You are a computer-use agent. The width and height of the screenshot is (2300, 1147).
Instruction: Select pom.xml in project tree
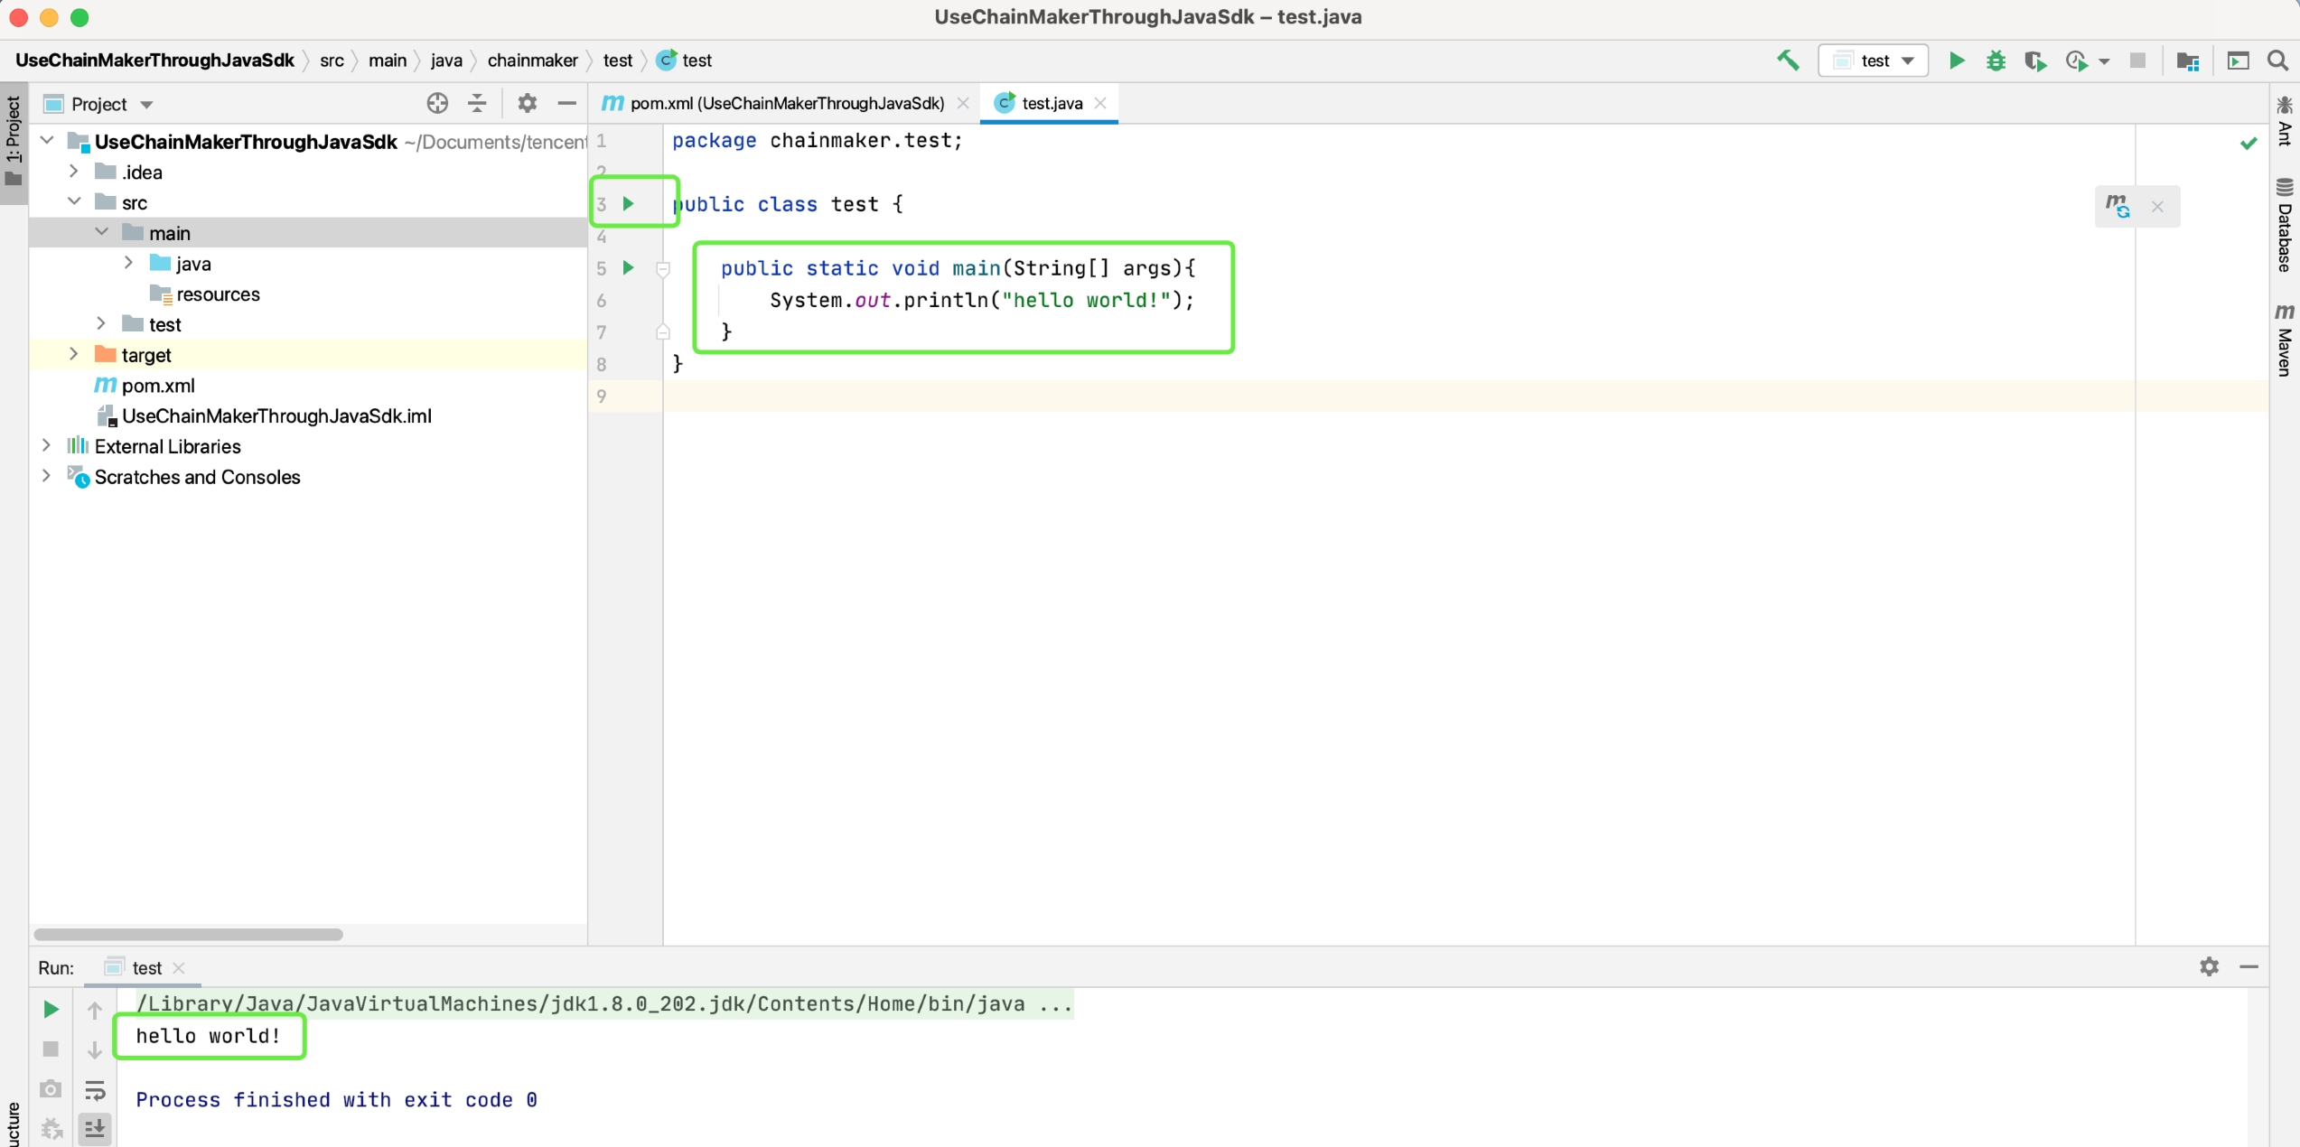(158, 386)
